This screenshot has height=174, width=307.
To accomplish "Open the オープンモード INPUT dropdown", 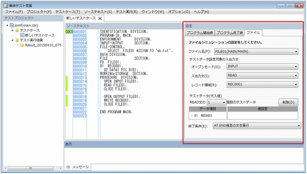I will pos(295,66).
